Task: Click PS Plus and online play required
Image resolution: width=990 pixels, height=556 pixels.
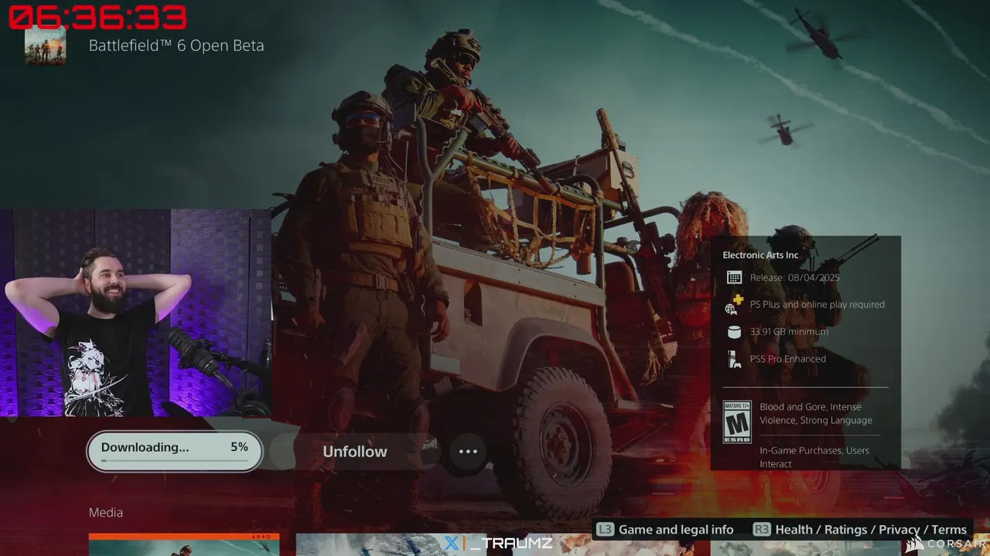Action: 818,304
